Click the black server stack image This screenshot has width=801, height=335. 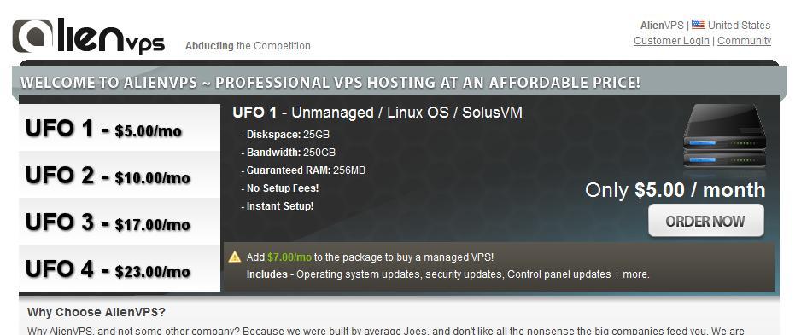[x=724, y=136]
